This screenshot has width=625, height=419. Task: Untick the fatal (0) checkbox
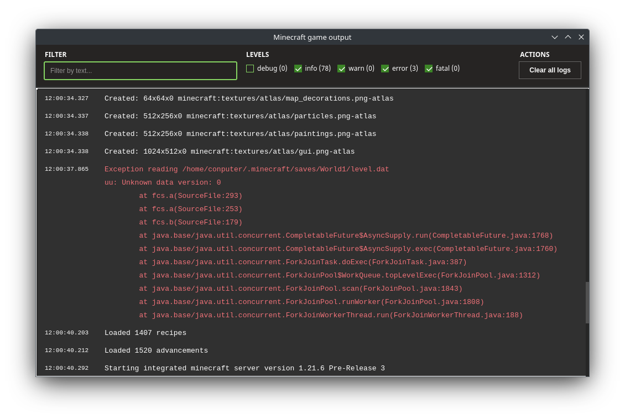click(x=429, y=69)
